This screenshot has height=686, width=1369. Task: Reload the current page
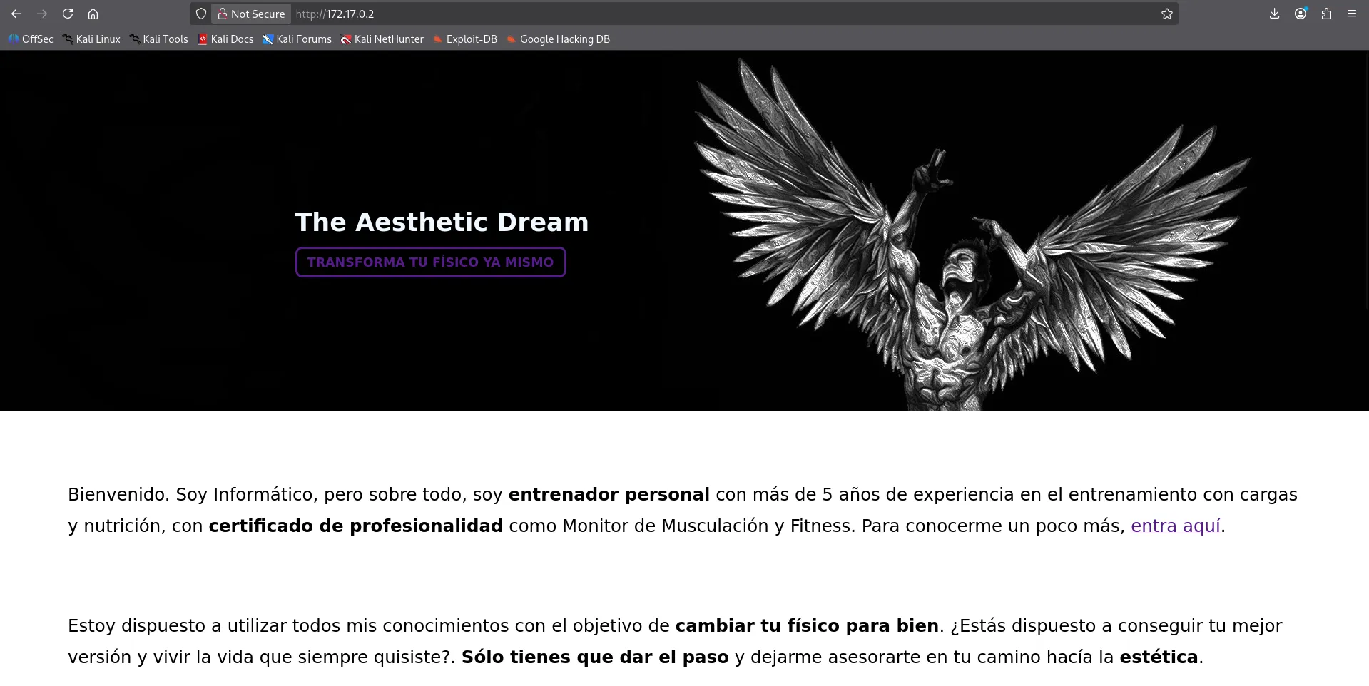pyautogui.click(x=68, y=14)
